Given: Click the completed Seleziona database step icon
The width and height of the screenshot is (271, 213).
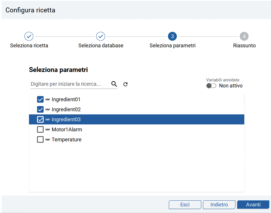Looking at the screenshot, I should click(100, 36).
